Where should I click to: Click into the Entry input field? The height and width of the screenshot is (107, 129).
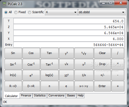[x=69, y=45]
